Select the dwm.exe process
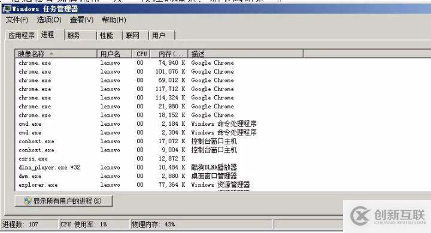431x233 pixels. tap(223, 176)
